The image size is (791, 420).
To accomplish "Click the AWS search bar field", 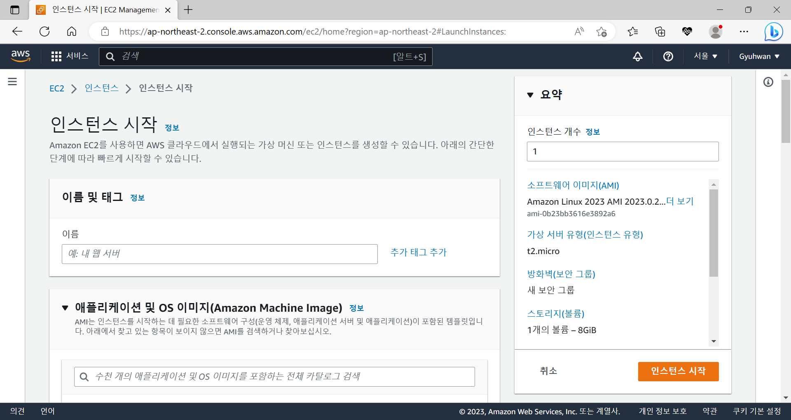I will [265, 56].
